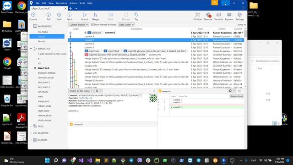Open the File menu
This screenshot has height=165, width=293.
pos(38,3)
